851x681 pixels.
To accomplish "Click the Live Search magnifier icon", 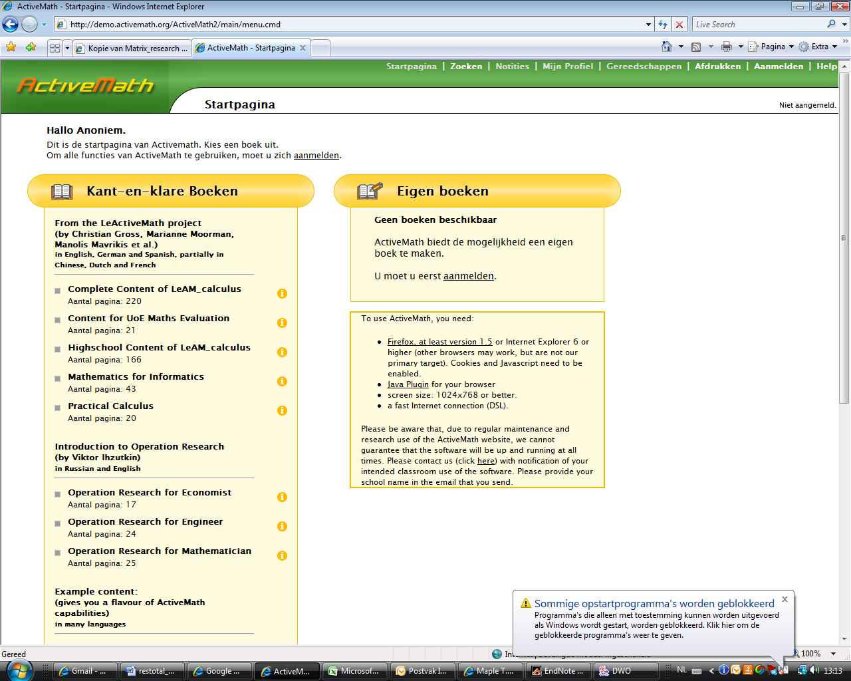I will (831, 24).
